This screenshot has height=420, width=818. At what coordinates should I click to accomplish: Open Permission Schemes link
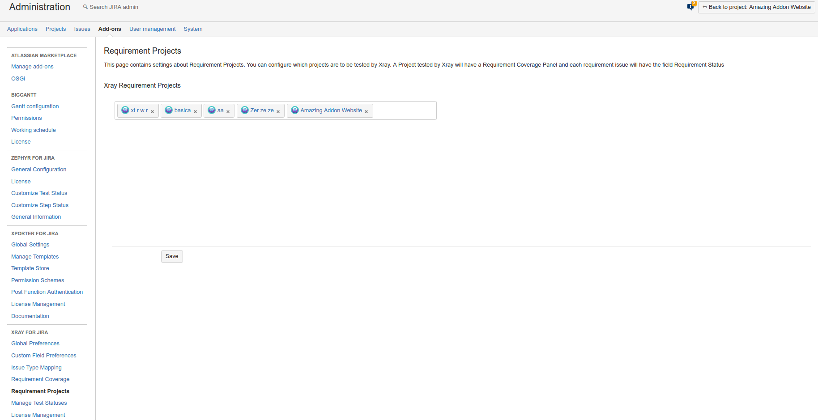click(38, 280)
